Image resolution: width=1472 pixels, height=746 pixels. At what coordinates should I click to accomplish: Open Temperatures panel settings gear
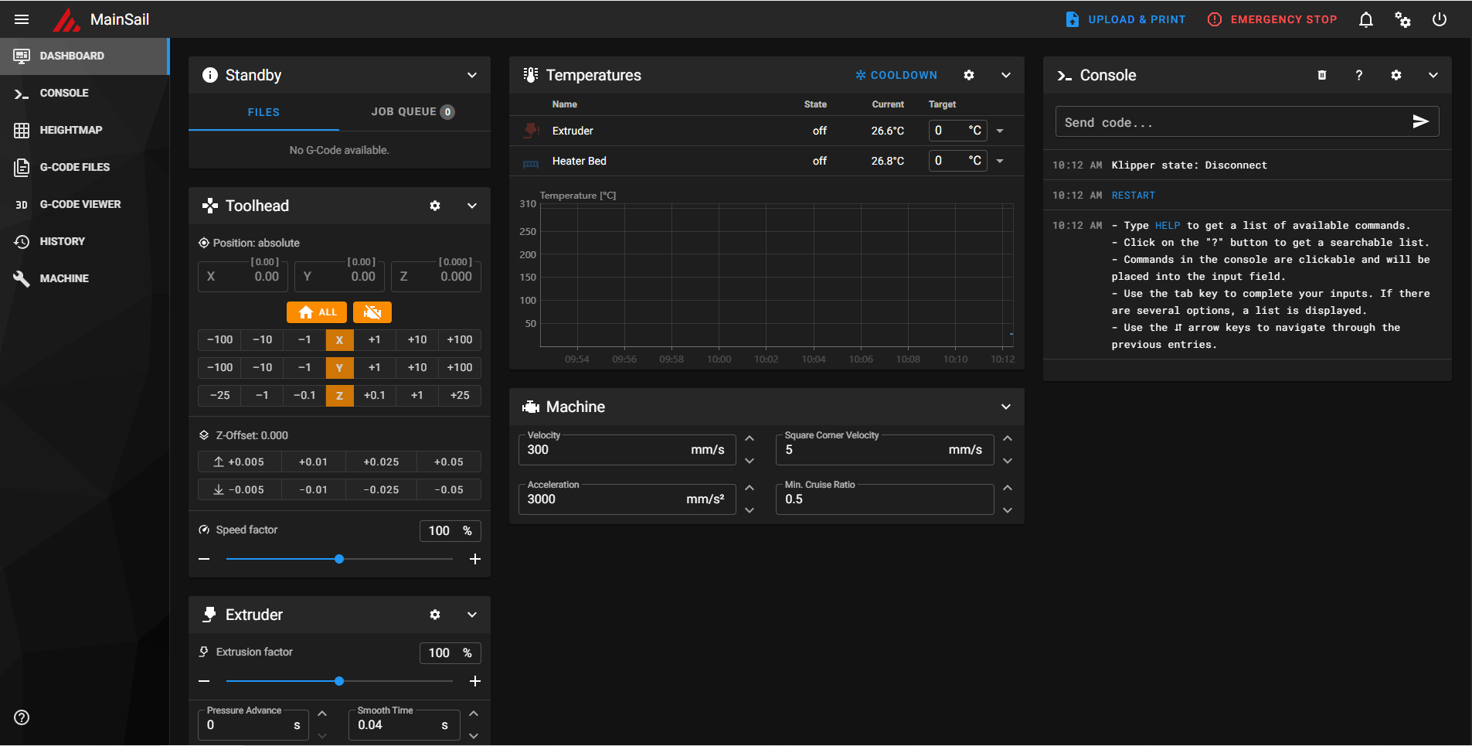click(969, 75)
